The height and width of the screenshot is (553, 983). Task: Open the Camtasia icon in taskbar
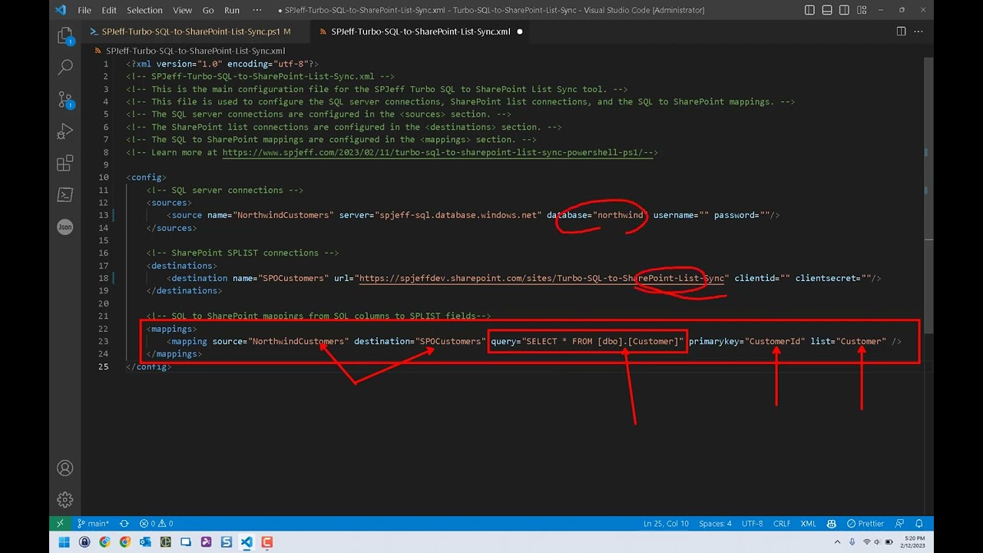[266, 542]
